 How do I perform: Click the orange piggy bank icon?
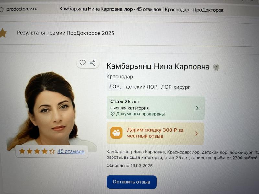pos(116,133)
